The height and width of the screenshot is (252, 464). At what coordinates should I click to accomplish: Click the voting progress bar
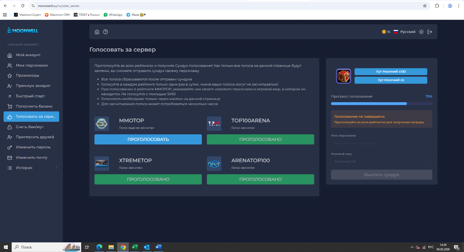[x=381, y=104]
